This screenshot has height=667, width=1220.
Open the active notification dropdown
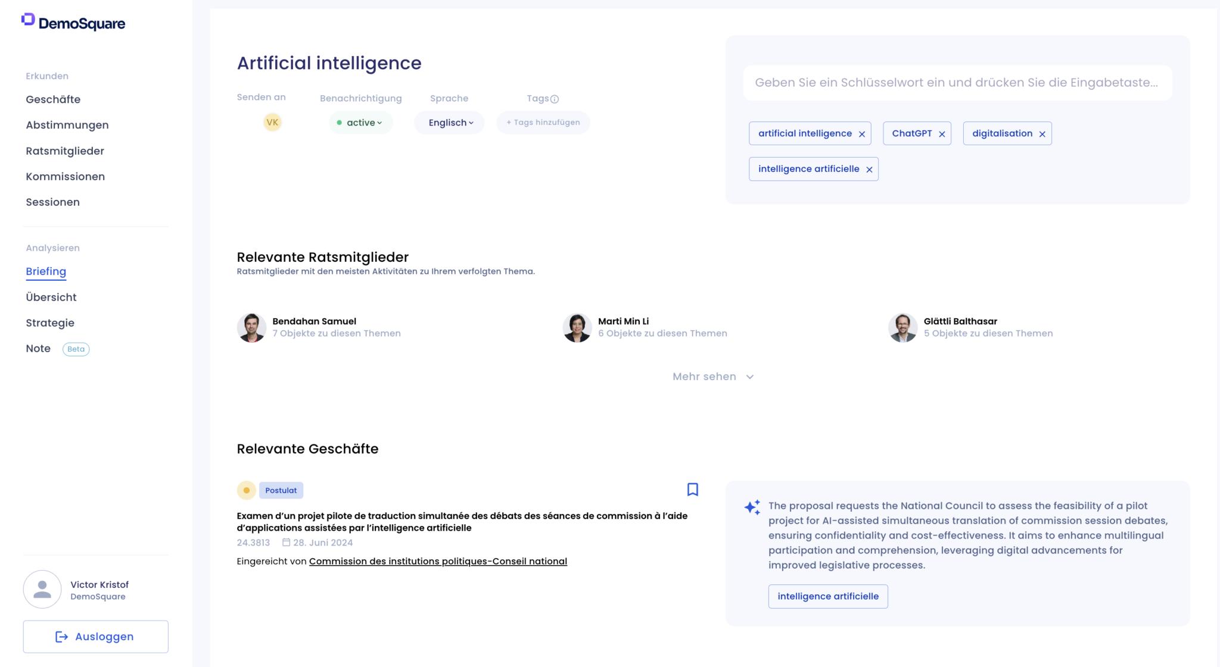click(360, 123)
